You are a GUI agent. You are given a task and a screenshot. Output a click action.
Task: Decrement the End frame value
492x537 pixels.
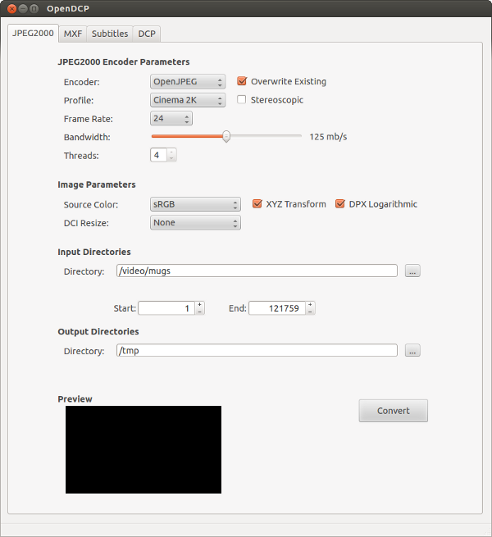(310, 312)
